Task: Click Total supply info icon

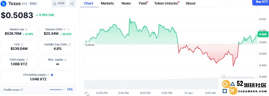Action: click(x=27, y=60)
